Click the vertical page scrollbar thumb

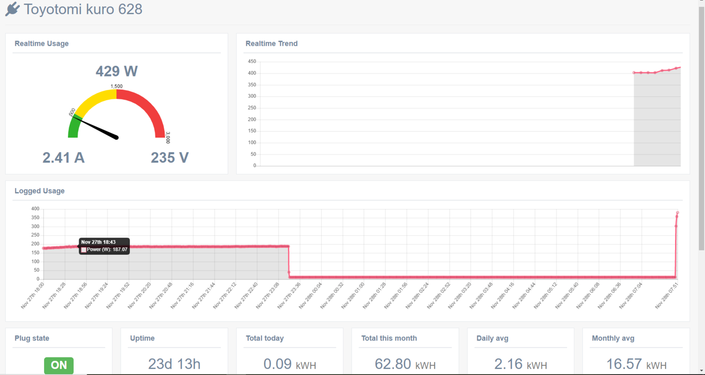[701, 129]
